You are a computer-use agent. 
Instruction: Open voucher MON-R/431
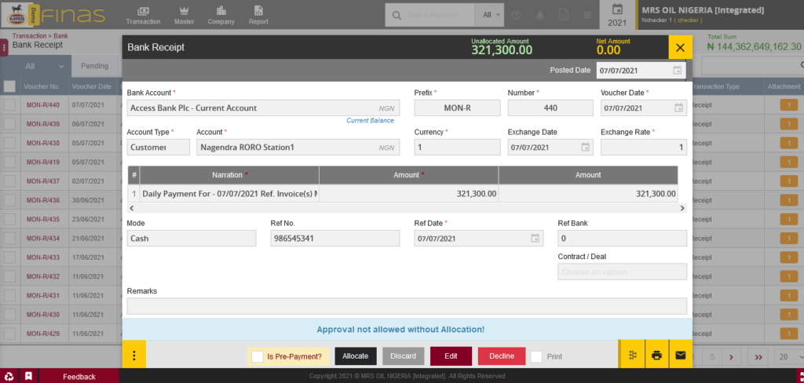[43, 295]
